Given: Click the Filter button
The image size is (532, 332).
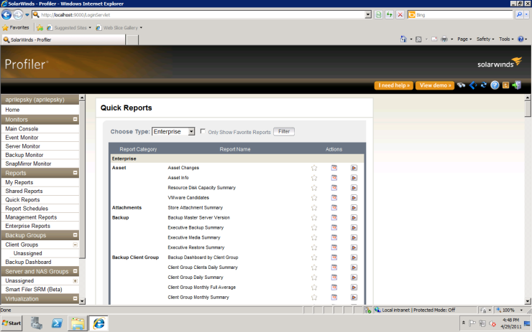Looking at the screenshot, I should (x=284, y=131).
